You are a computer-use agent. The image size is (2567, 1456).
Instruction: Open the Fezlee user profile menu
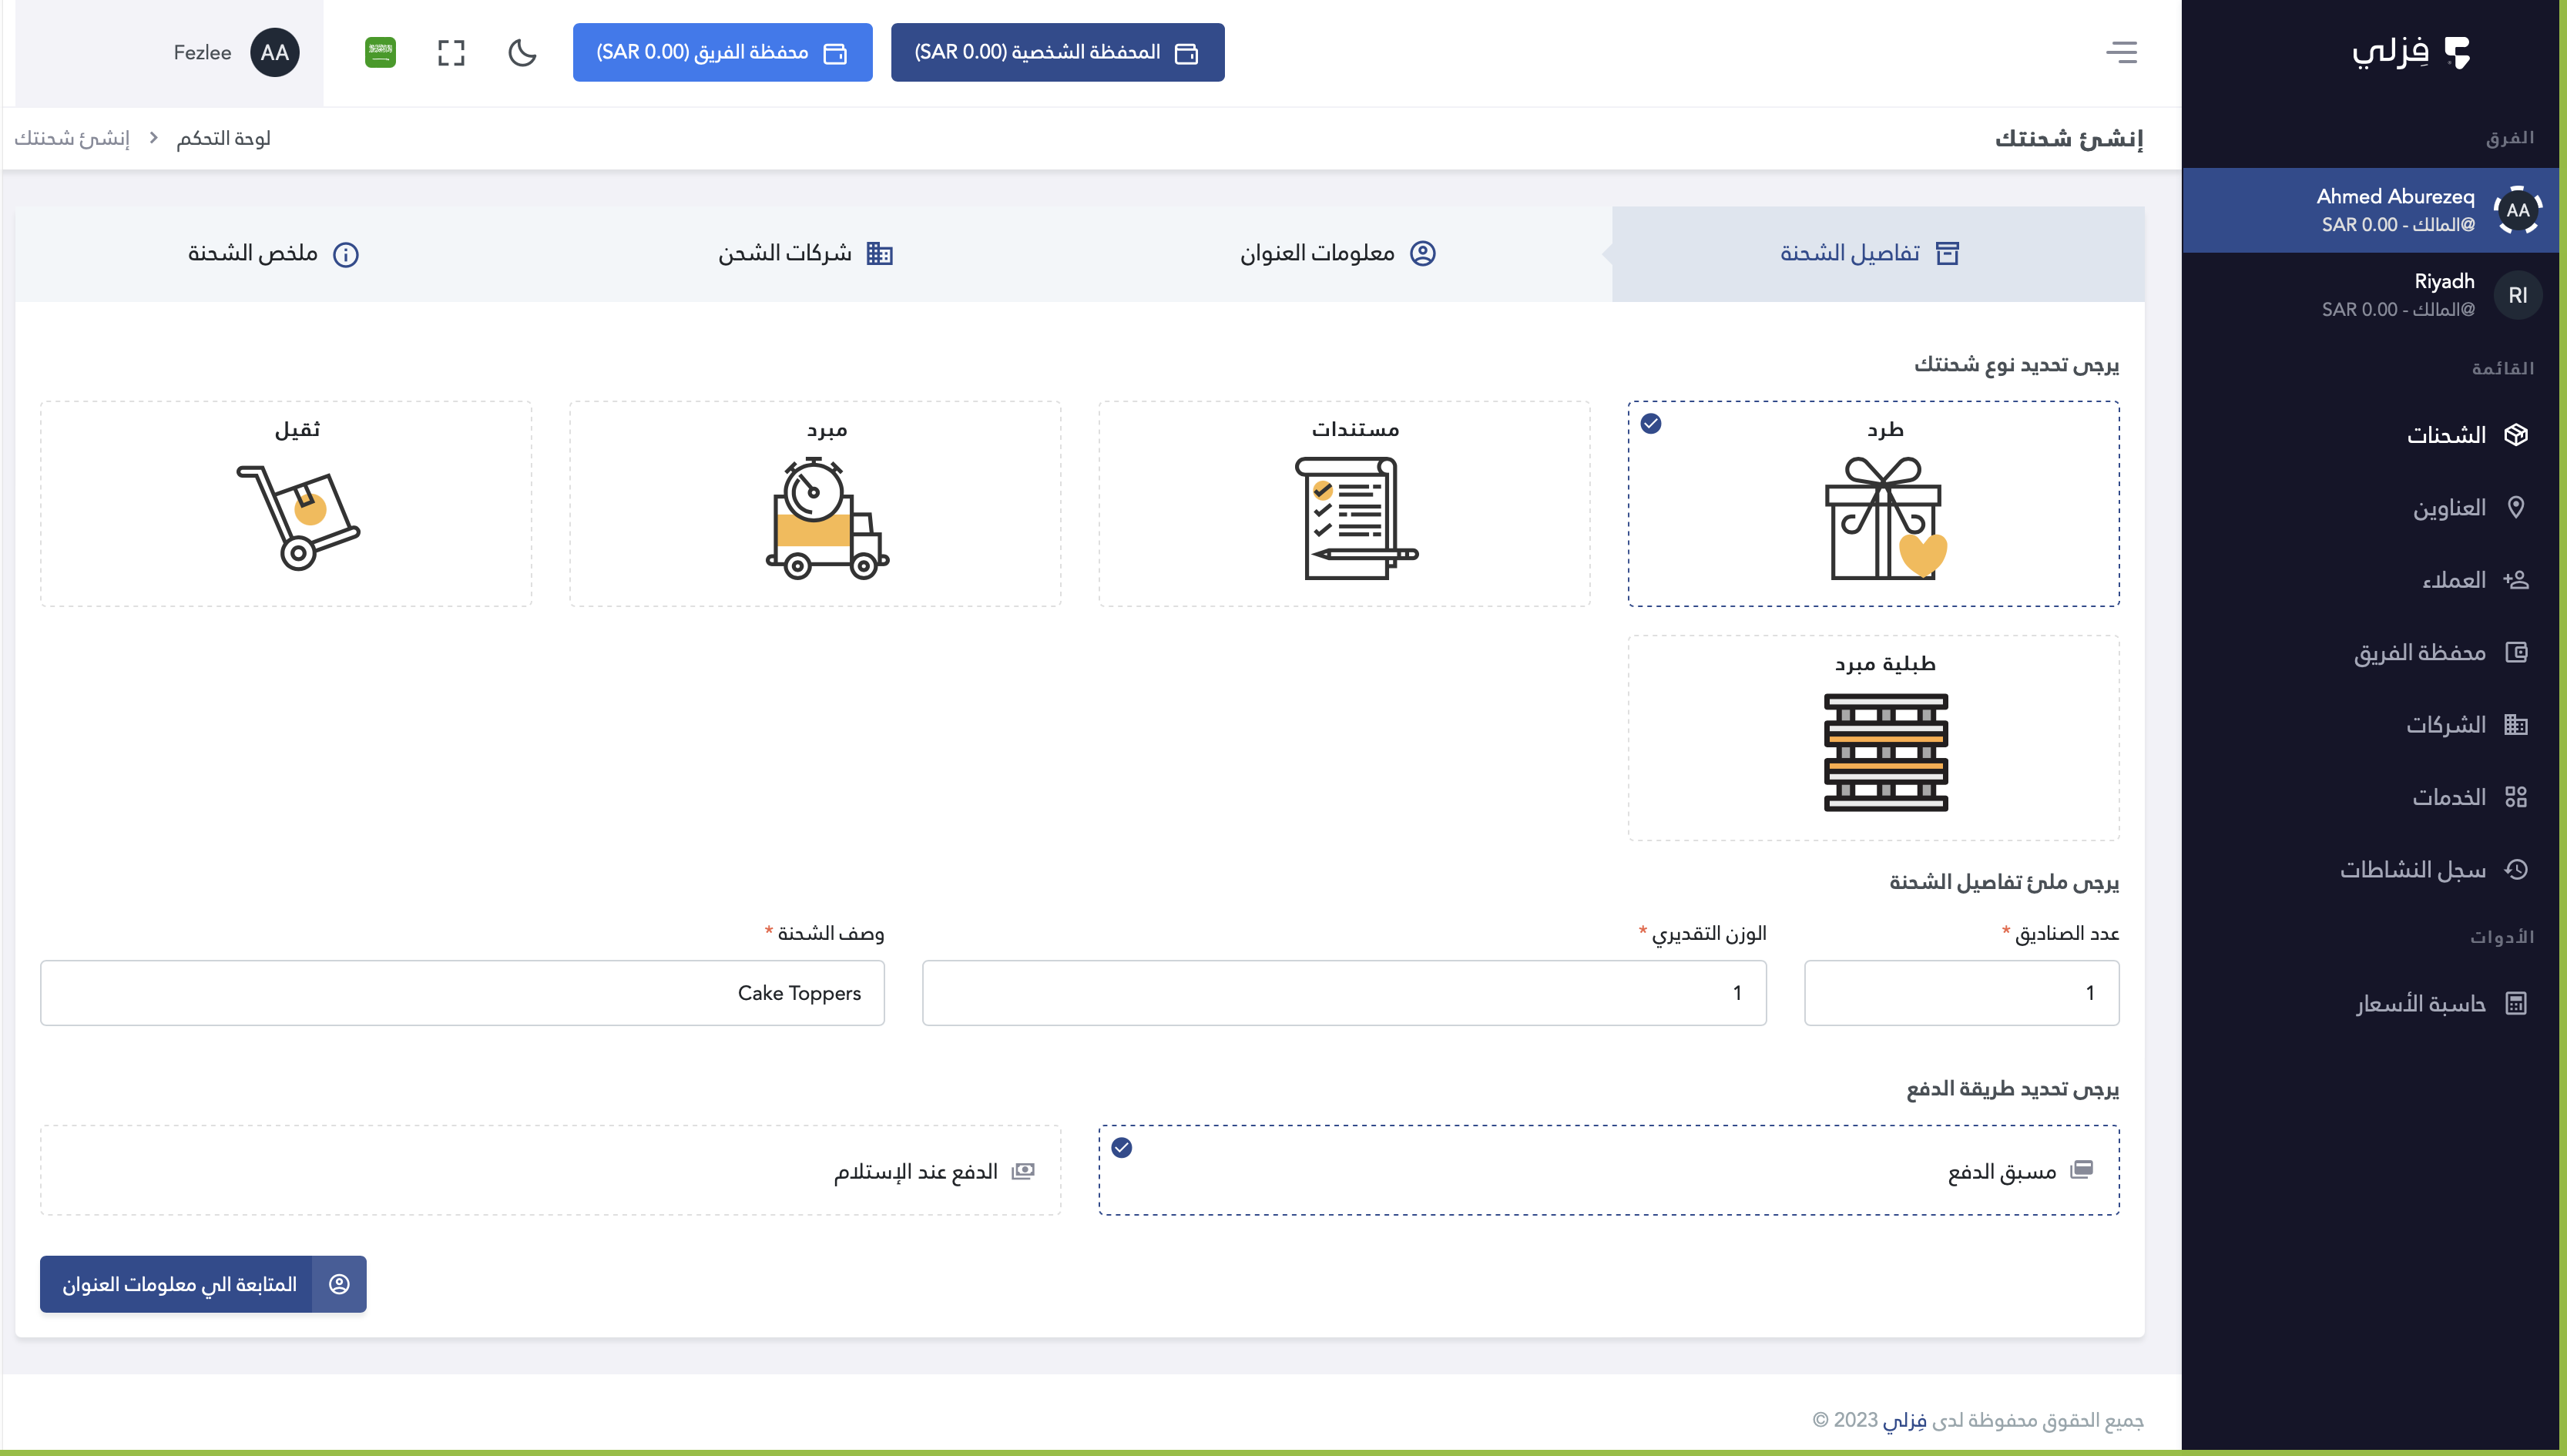pos(235,52)
